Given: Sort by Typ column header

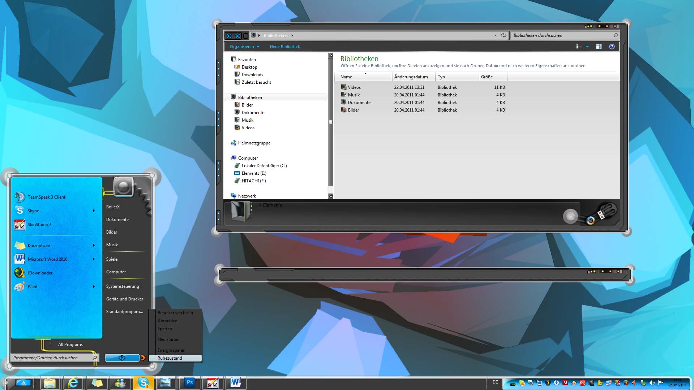Looking at the screenshot, I should [x=457, y=77].
